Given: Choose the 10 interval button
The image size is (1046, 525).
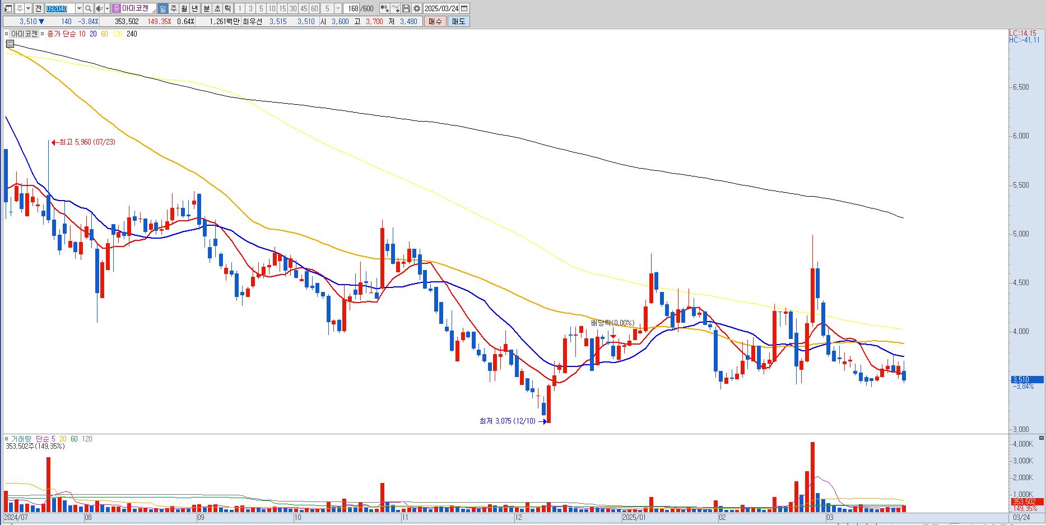Looking at the screenshot, I should 272,8.
